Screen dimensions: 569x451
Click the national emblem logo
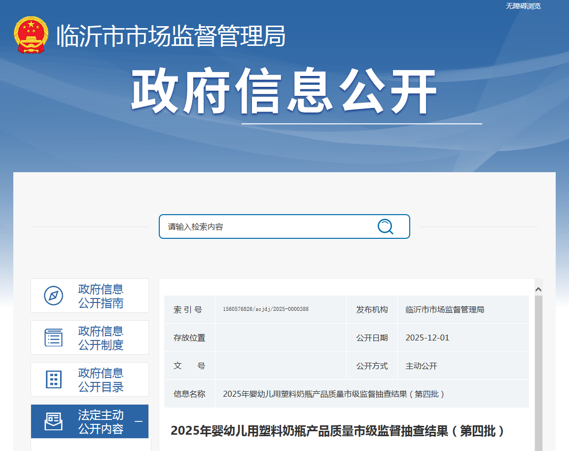(31, 35)
